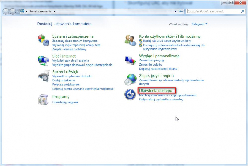Click the Back navigation arrow button
This screenshot has height=166, width=248.
(x=6, y=11)
